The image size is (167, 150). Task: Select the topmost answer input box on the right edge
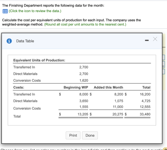164,57
